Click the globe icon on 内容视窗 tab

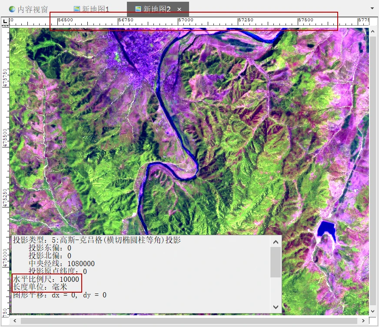coord(12,9)
